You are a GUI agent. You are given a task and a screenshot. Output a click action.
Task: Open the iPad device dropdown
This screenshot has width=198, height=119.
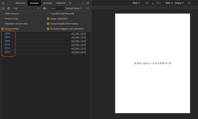coord(136,3)
